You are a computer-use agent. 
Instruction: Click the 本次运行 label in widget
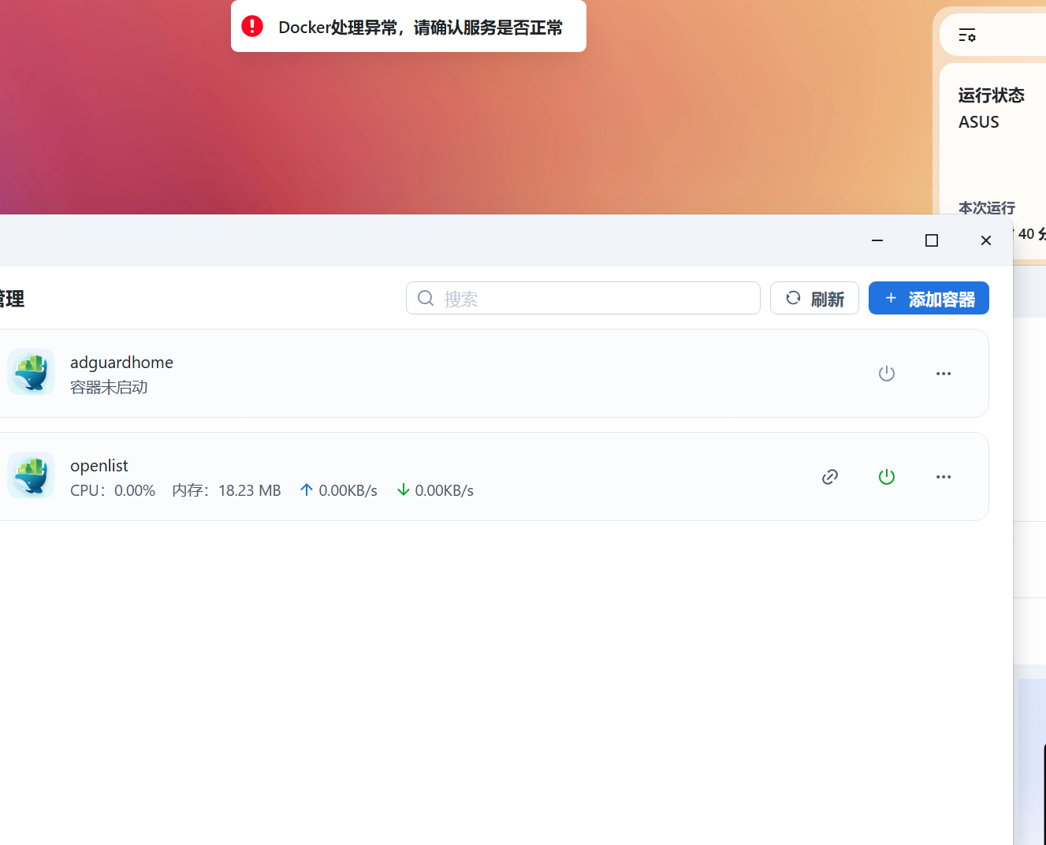click(x=987, y=208)
